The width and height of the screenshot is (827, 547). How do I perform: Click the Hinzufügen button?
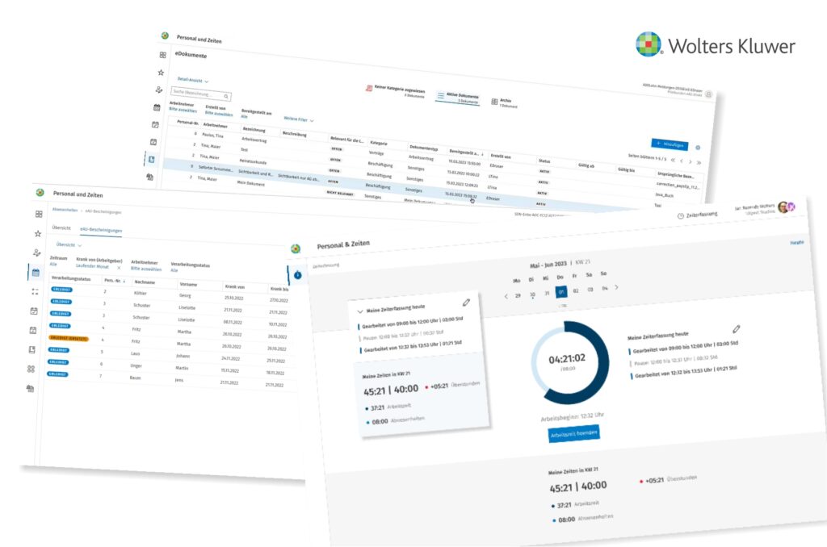pyautogui.click(x=669, y=144)
